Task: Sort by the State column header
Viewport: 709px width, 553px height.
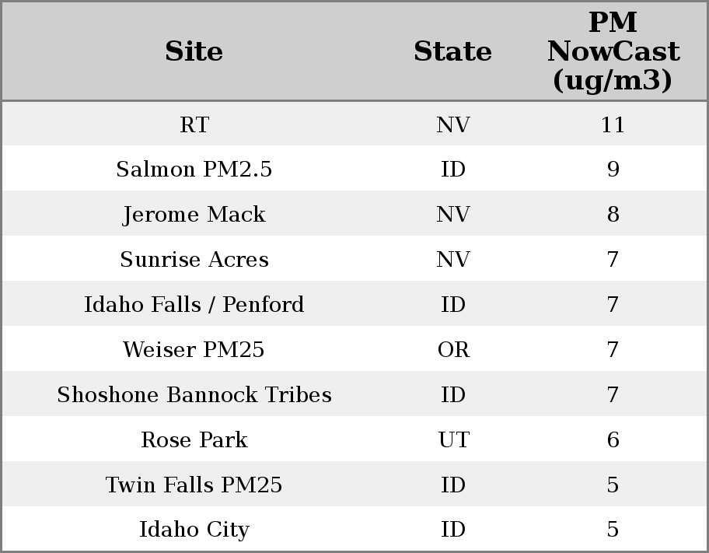Action: pos(452,52)
